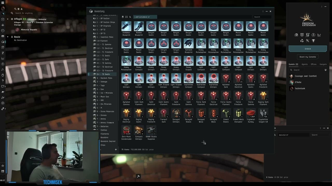Viewport: 332px width, 186px height.
Task: Open the market graph station service icon
Action: [x=319, y=35]
